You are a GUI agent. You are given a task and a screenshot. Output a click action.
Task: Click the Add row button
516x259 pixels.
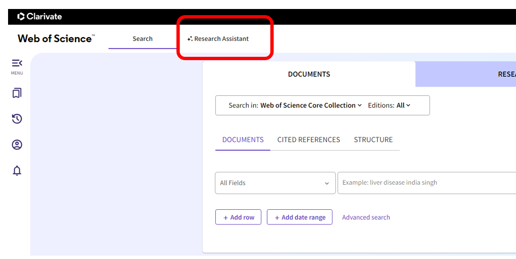238,217
